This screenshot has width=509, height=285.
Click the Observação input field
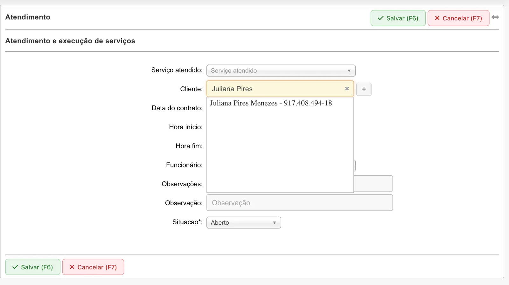[x=300, y=203]
